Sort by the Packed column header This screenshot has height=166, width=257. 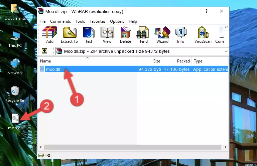(x=177, y=61)
